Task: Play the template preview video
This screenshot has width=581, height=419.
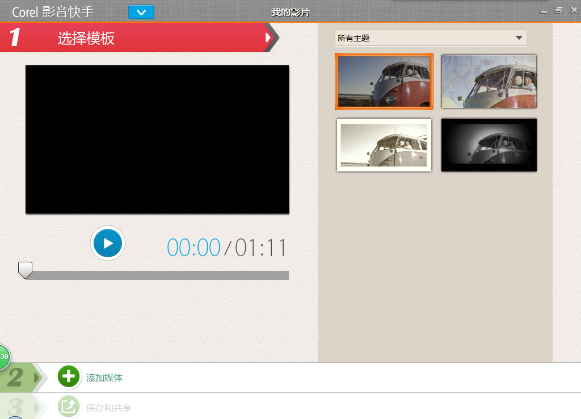Action: click(108, 243)
